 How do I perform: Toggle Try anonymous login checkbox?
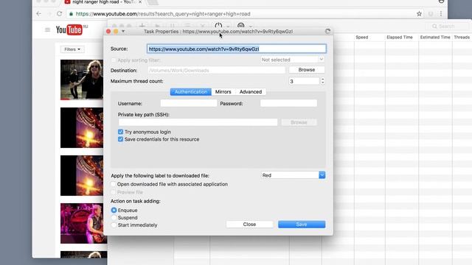[121, 132]
